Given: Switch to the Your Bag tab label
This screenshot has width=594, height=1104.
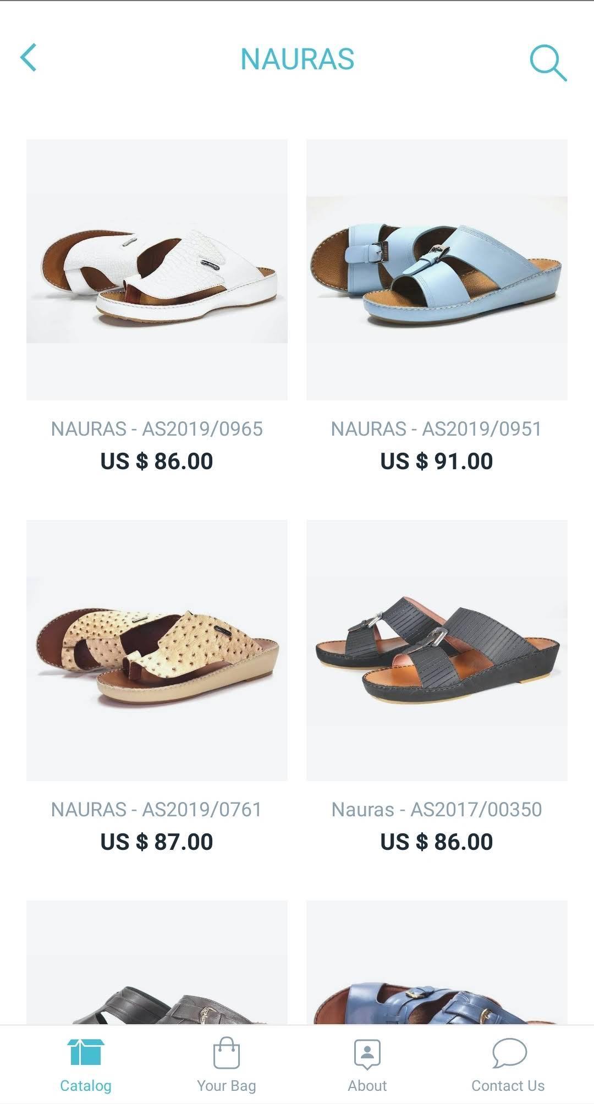Looking at the screenshot, I should (x=227, y=1086).
